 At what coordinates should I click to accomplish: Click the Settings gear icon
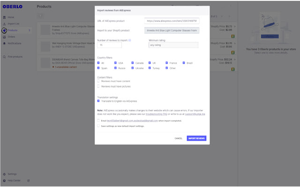click(4, 174)
